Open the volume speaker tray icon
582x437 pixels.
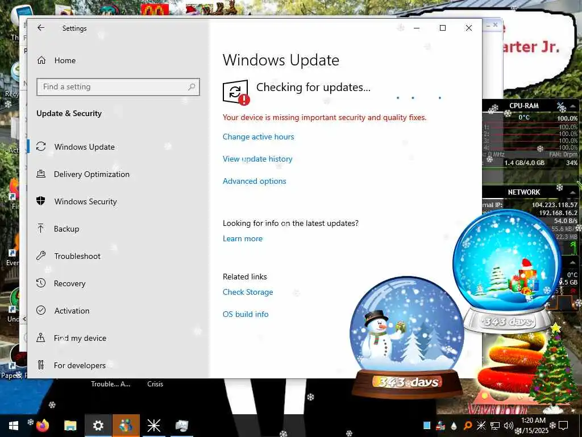[508, 426]
